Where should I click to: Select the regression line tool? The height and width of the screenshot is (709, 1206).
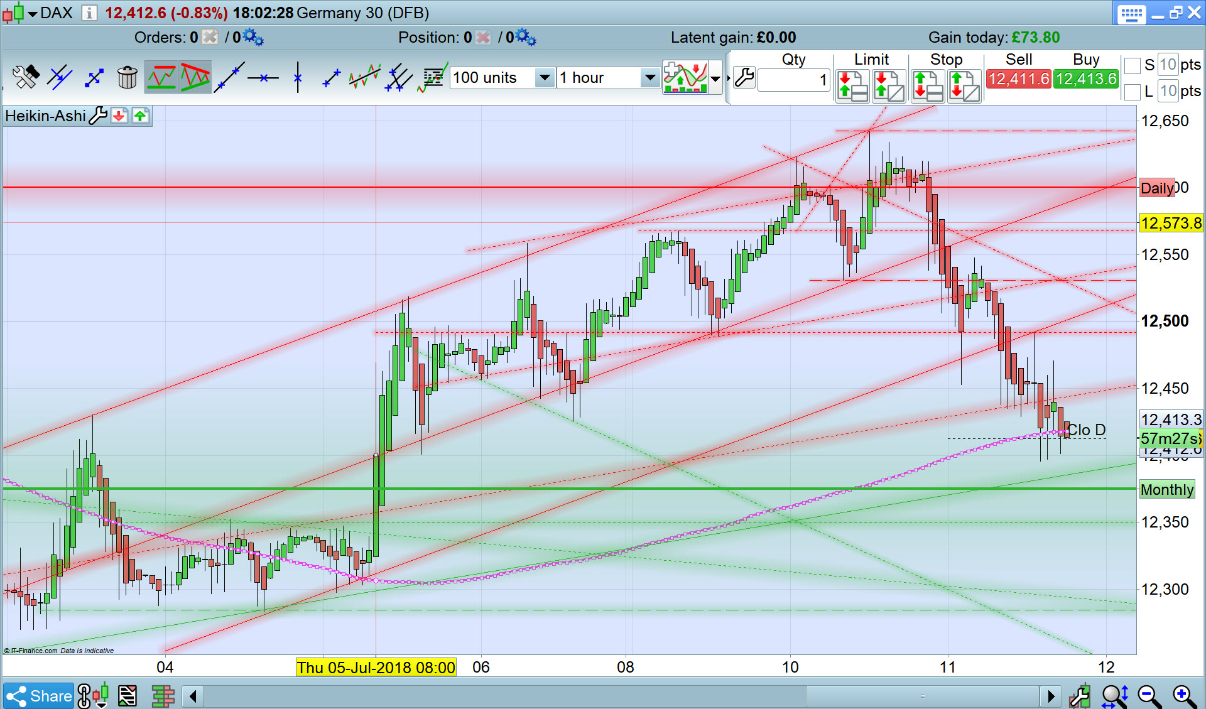point(364,78)
